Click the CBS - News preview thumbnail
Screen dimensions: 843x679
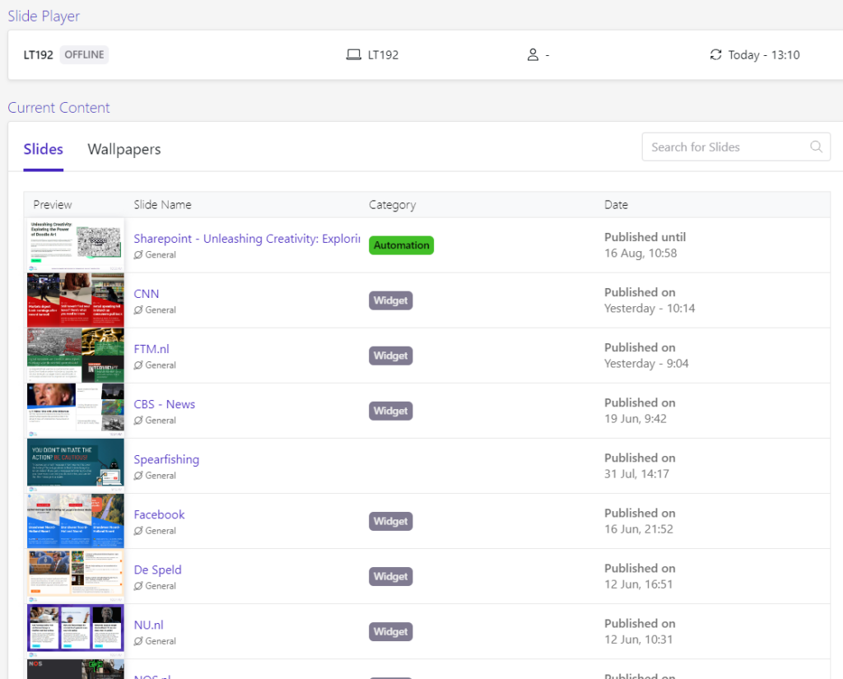coord(76,411)
